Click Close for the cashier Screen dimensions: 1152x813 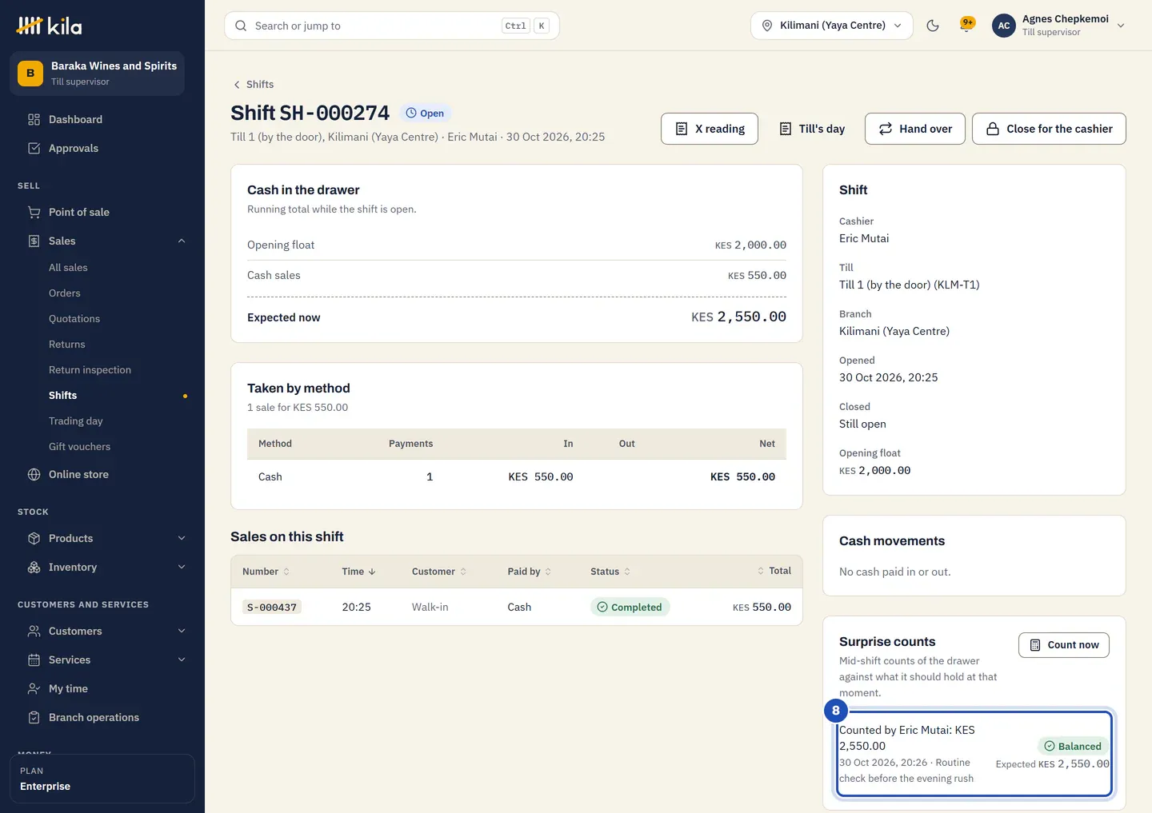click(1049, 129)
